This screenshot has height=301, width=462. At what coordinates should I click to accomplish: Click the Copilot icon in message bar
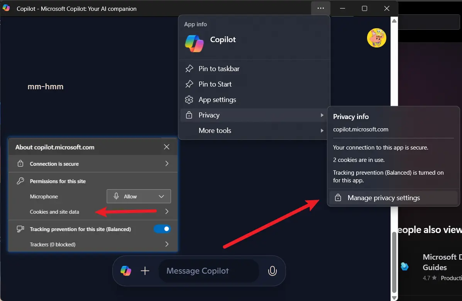coord(126,270)
